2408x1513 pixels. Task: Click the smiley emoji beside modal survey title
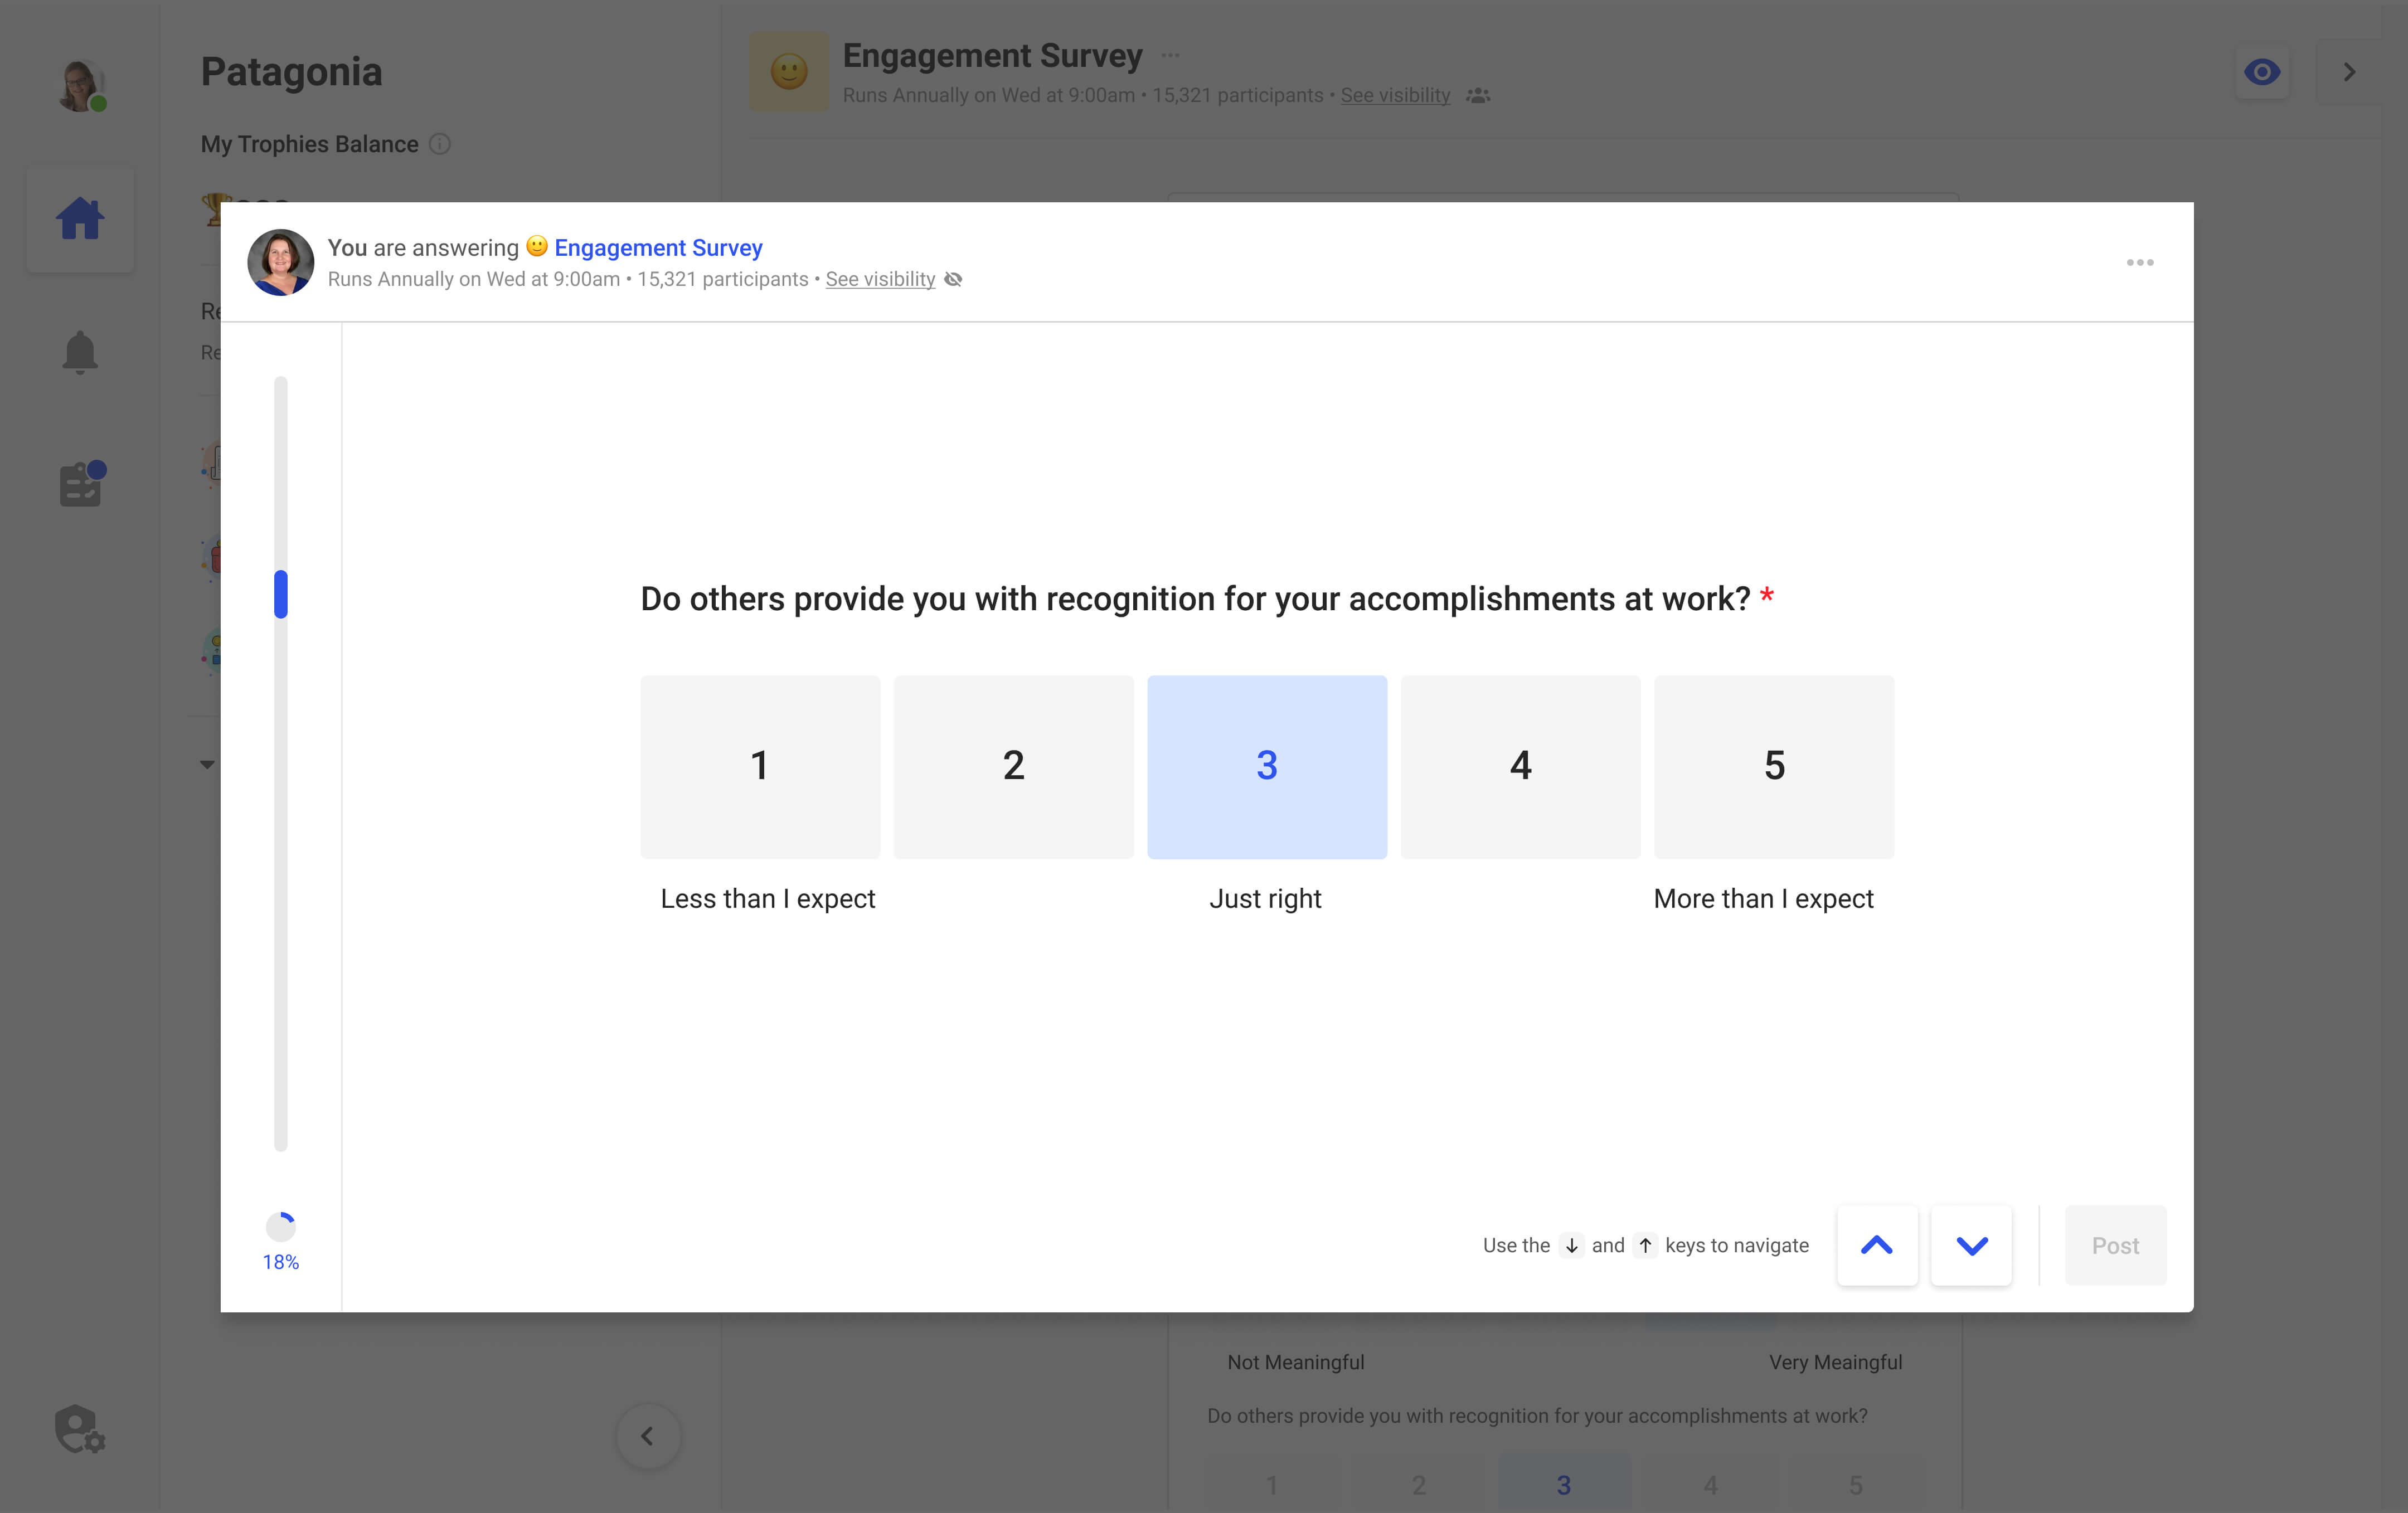coord(537,246)
